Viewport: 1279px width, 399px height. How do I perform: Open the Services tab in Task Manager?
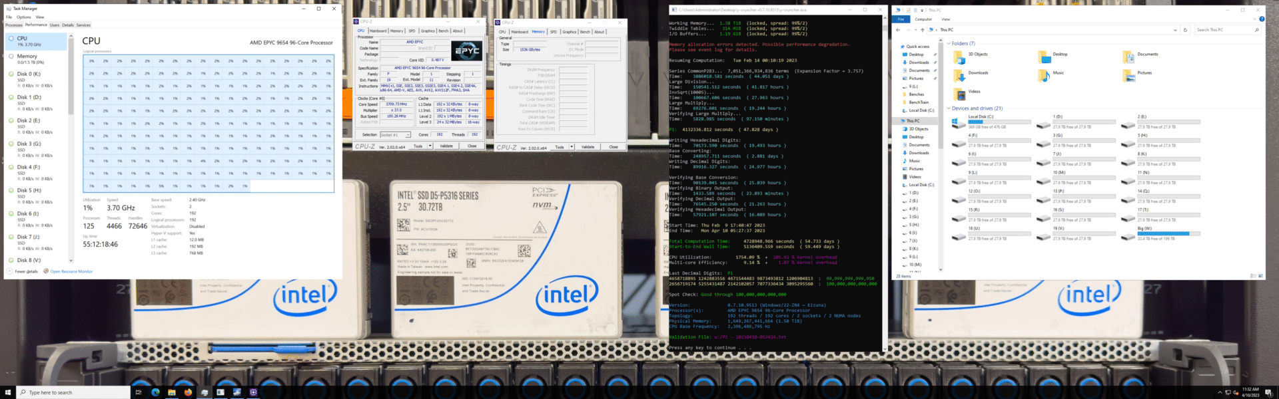[x=83, y=25]
